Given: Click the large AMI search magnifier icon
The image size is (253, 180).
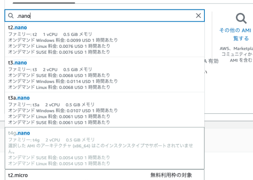Looking at the screenshot, I should click(241, 19).
